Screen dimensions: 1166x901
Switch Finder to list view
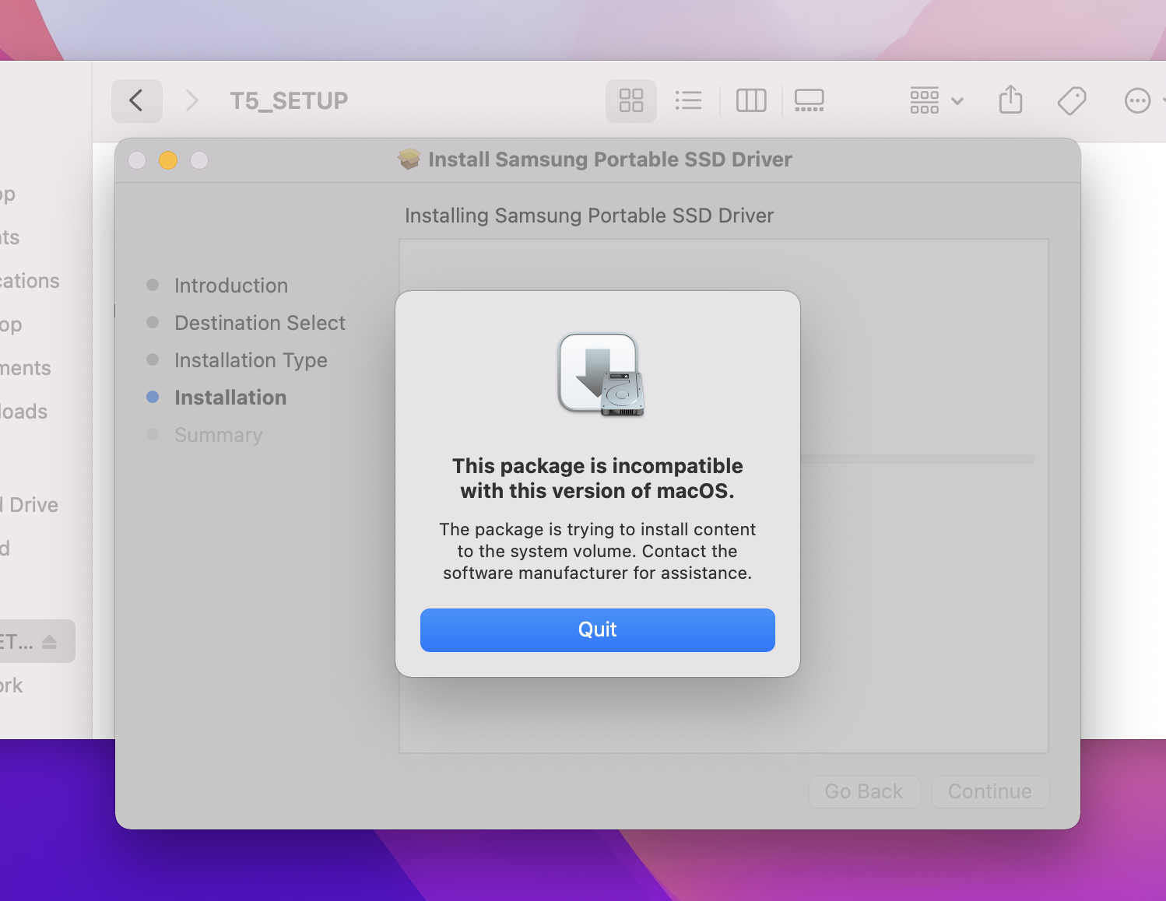point(688,100)
